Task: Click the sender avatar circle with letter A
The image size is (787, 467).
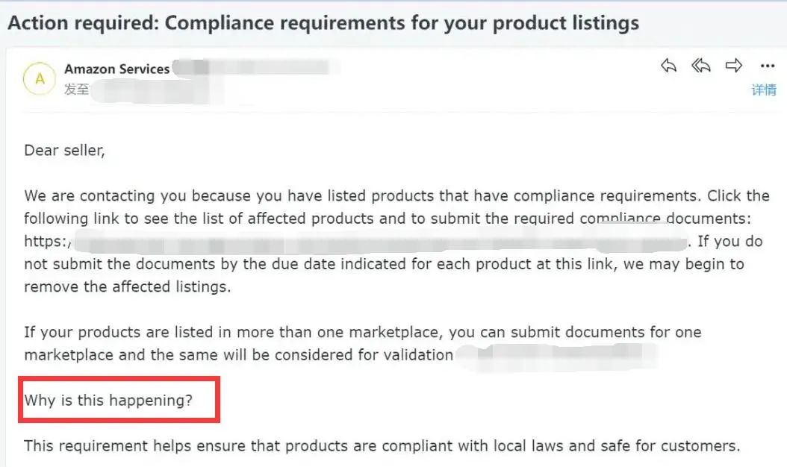Action: pyautogui.click(x=40, y=79)
